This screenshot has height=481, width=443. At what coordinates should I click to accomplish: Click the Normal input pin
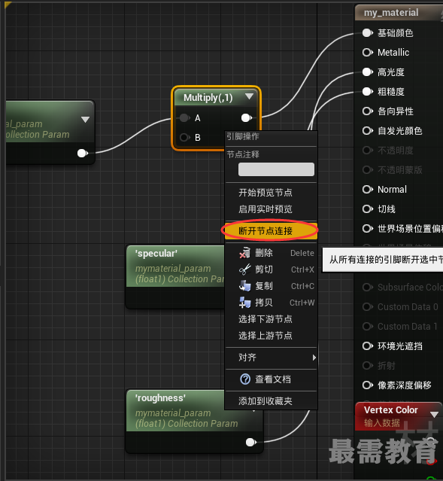click(367, 189)
